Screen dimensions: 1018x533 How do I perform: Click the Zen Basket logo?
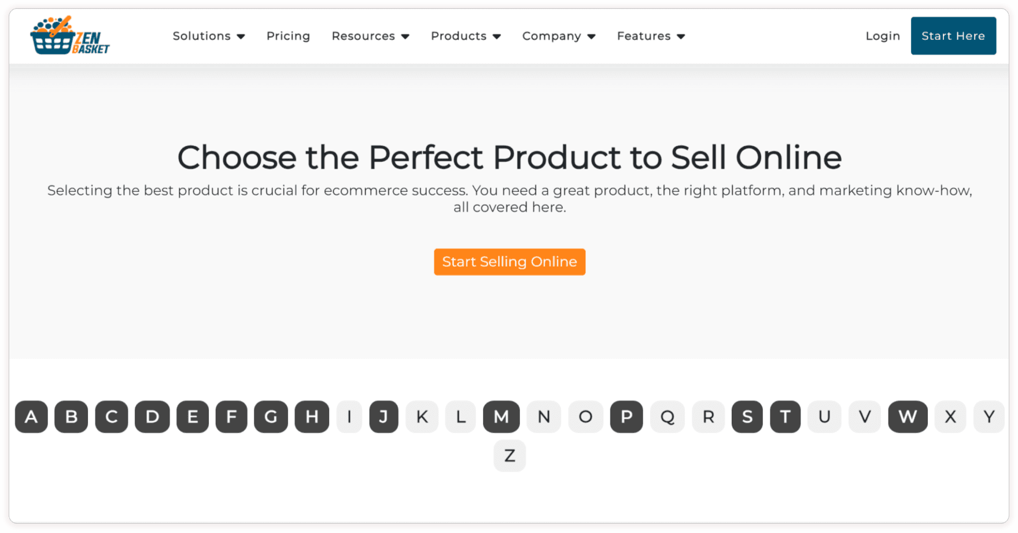click(70, 36)
